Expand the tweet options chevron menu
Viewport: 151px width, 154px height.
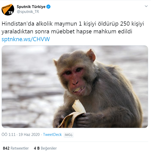click(x=146, y=6)
